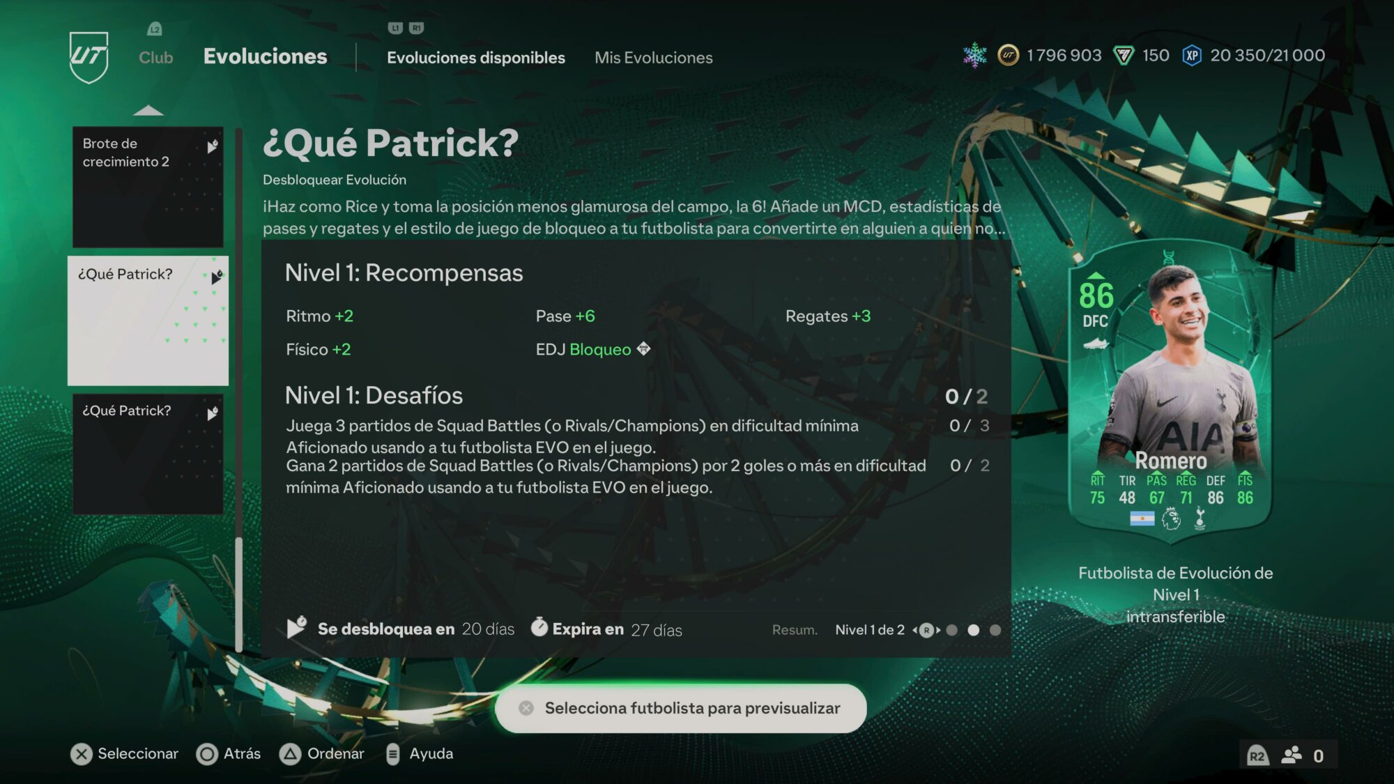Click the R2 trigger icon
Viewport: 1394px width, 784px height.
(1257, 756)
